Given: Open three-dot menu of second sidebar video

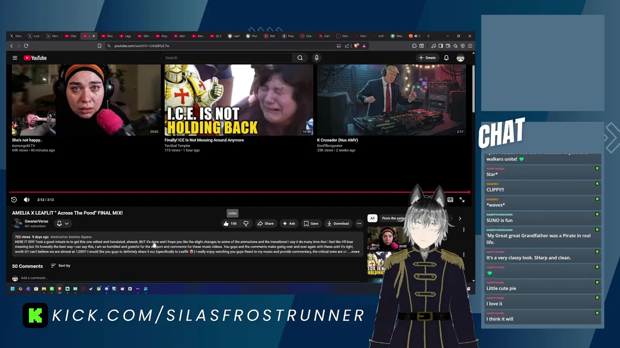Looking at the screenshot, I should pyautogui.click(x=464, y=255).
